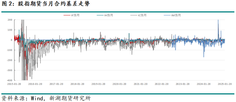236x102 pixels.
Task: Click the x-axis date 2021-01-20
Action: [140, 84]
